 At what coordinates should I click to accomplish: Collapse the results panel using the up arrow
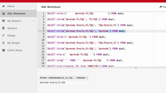136,68
